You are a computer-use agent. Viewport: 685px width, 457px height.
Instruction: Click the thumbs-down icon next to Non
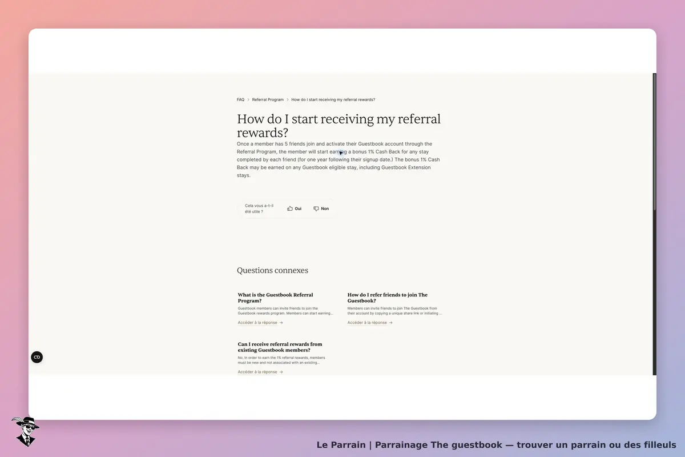(316, 209)
